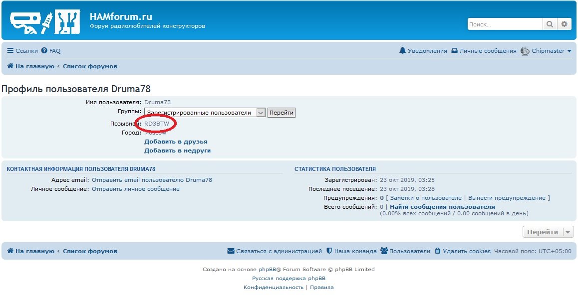
Task: Click Удалить cookies in footer
Action: tap(466, 251)
